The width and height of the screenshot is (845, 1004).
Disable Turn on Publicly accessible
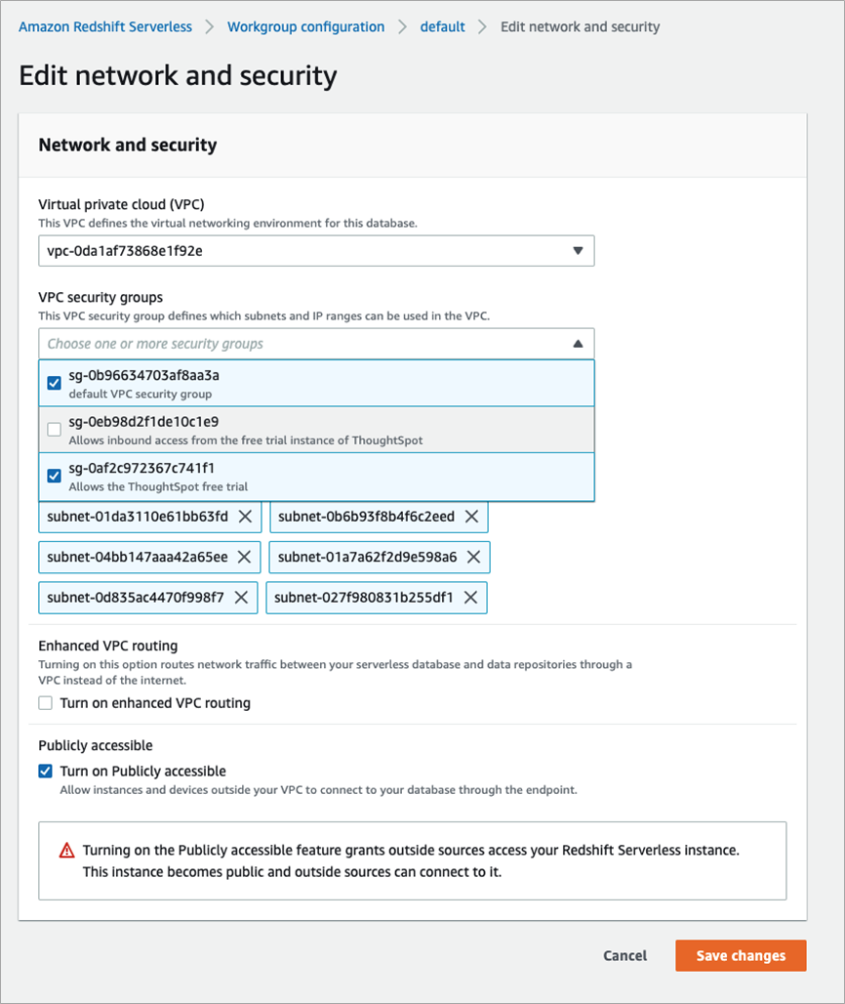[x=45, y=771]
